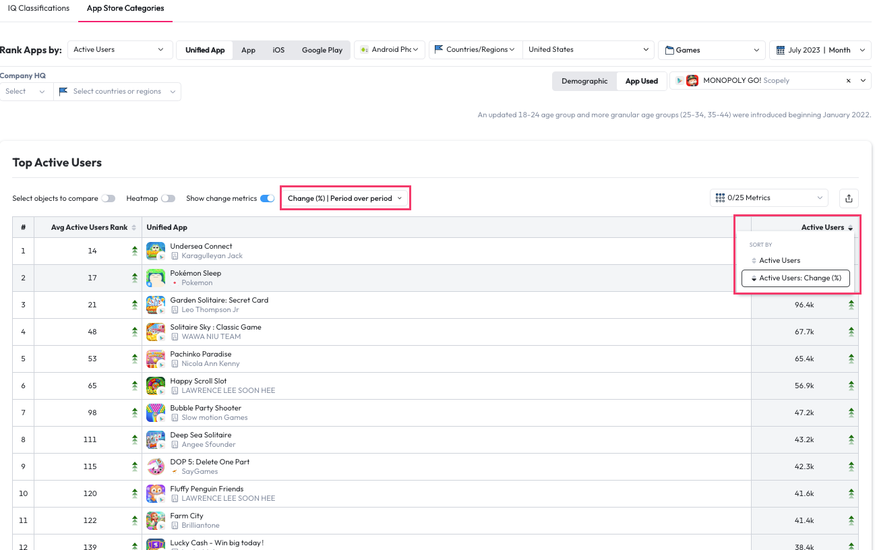
Task: Open Change (%) Period over period dropdown
Action: point(345,198)
